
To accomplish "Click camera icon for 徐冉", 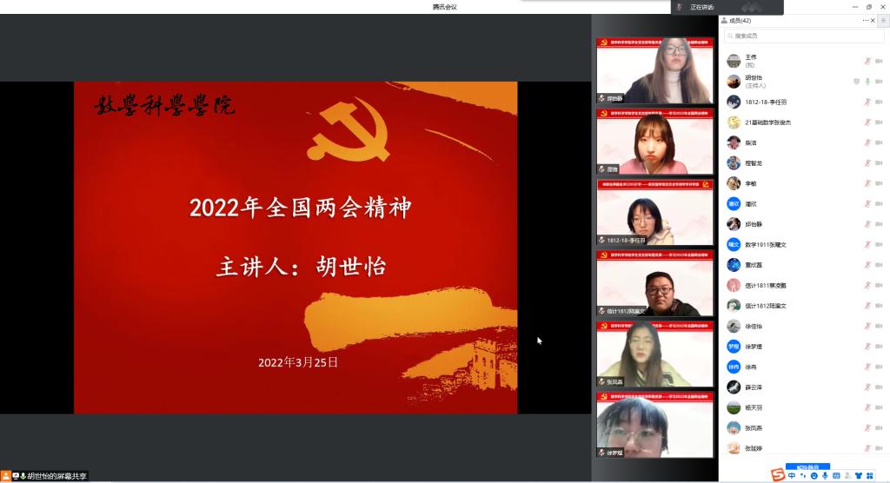I will coord(879,367).
